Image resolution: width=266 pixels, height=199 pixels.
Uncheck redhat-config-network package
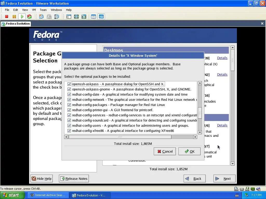(x=69, y=100)
